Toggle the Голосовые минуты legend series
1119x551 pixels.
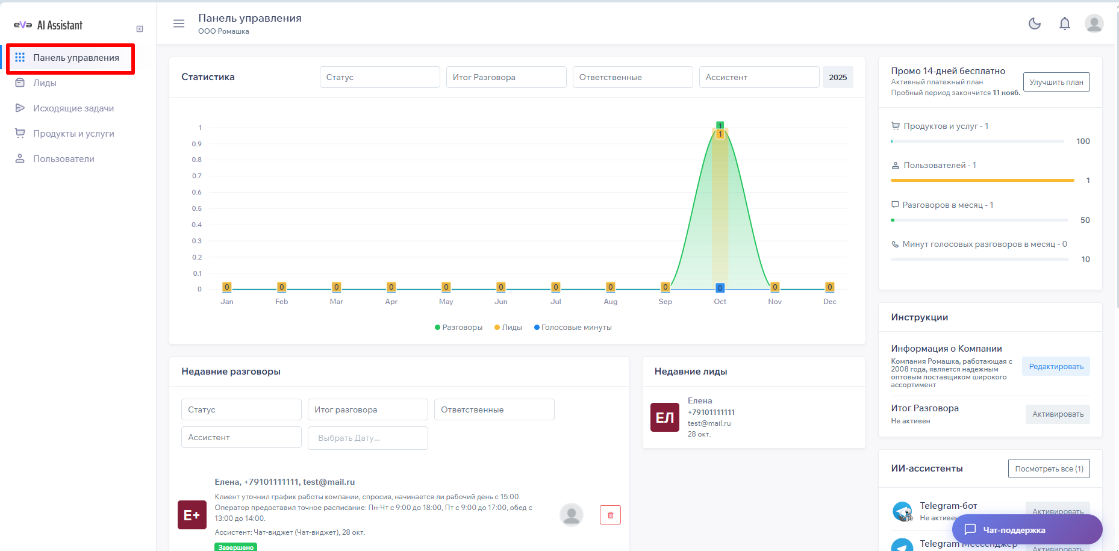coord(573,328)
